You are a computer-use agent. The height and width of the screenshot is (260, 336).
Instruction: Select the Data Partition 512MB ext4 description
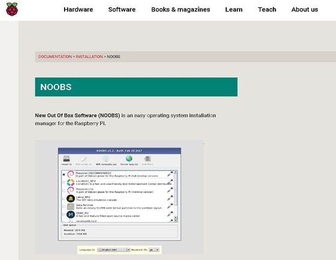point(119,208)
